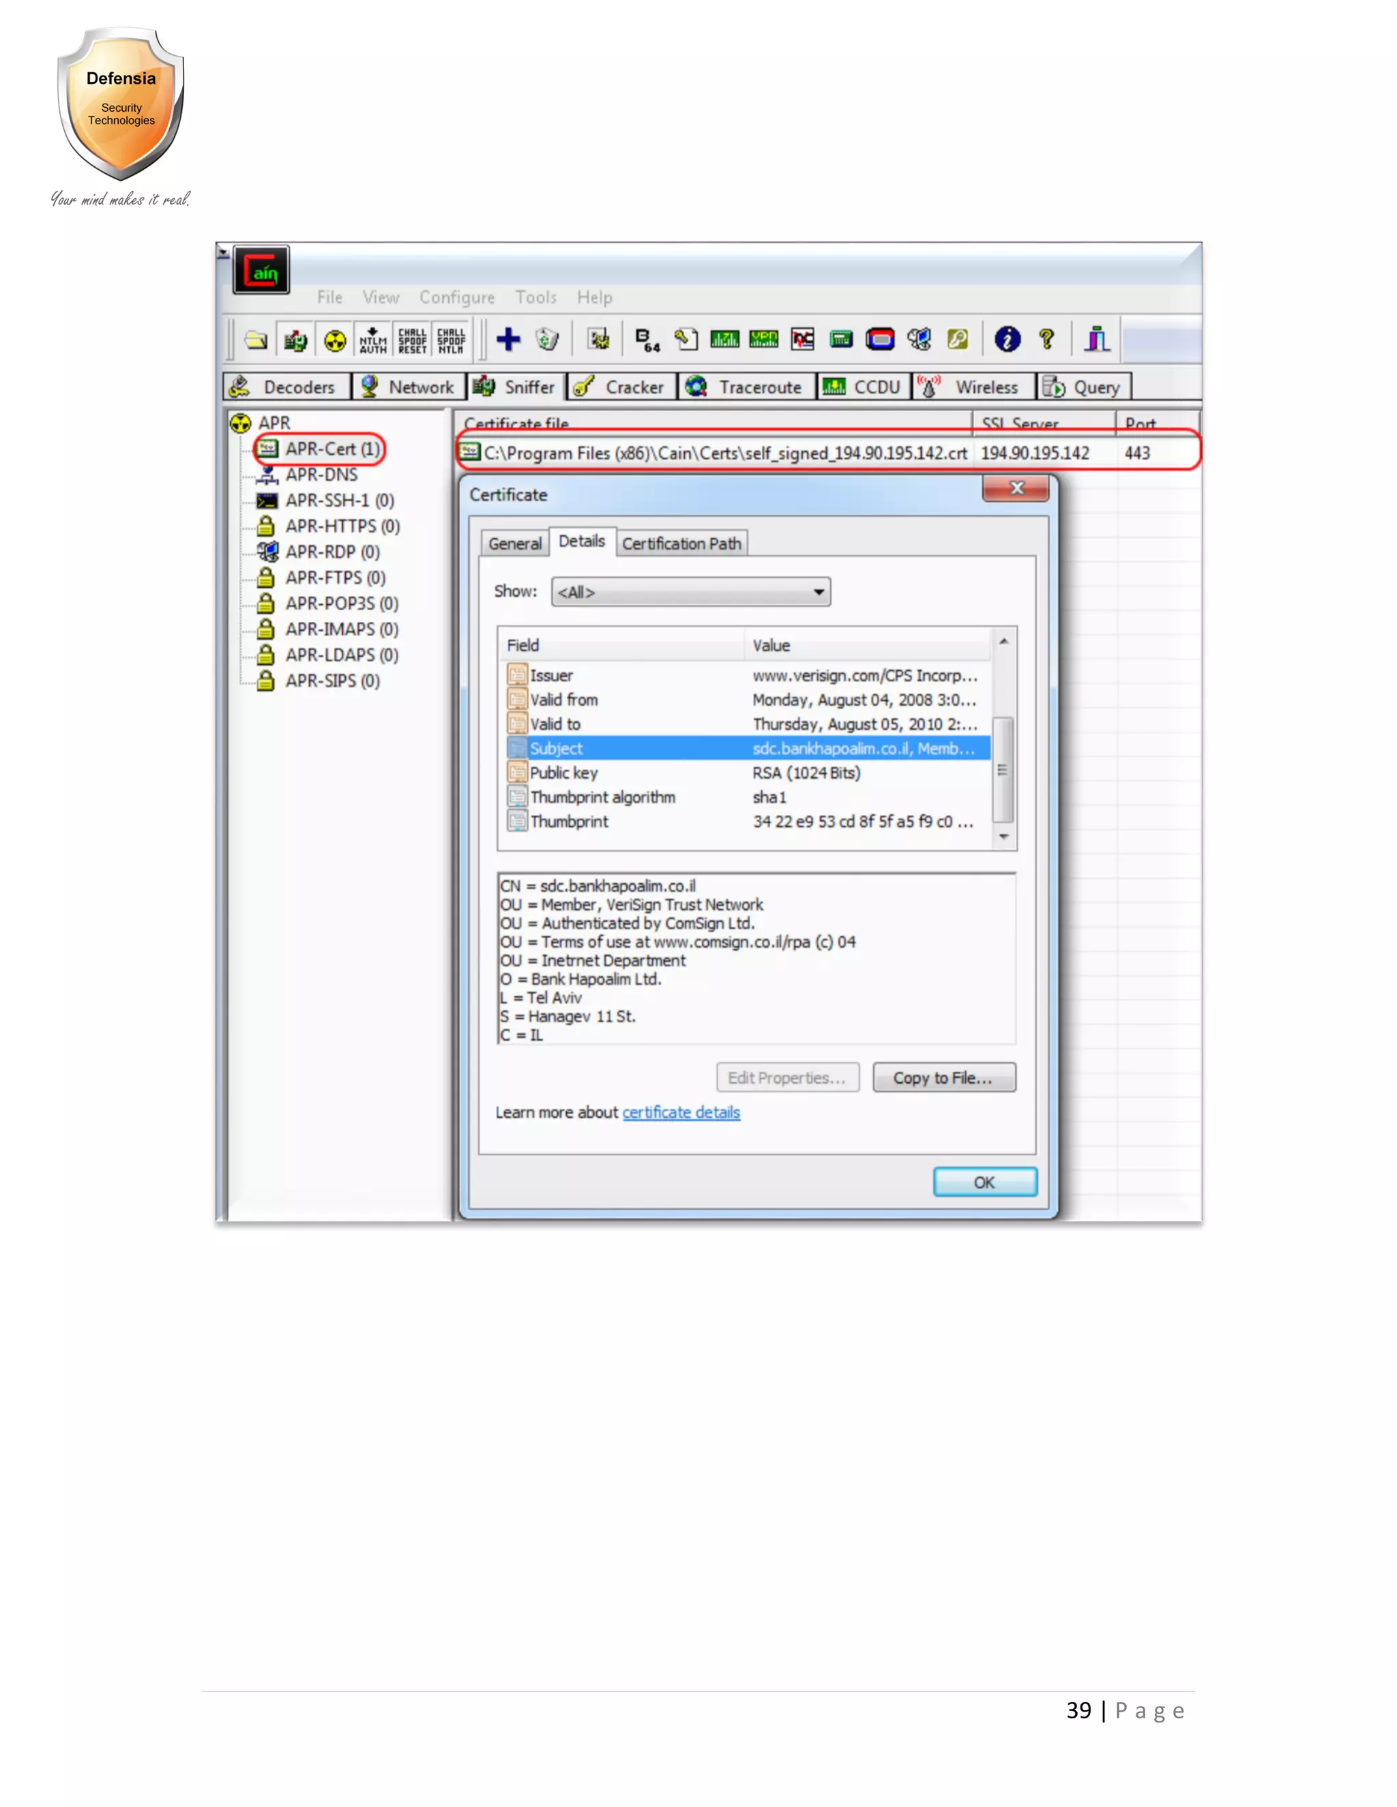This screenshot has width=1397, height=1807.
Task: Open the RSA SecurID token calculator icon
Action: [x=881, y=339]
